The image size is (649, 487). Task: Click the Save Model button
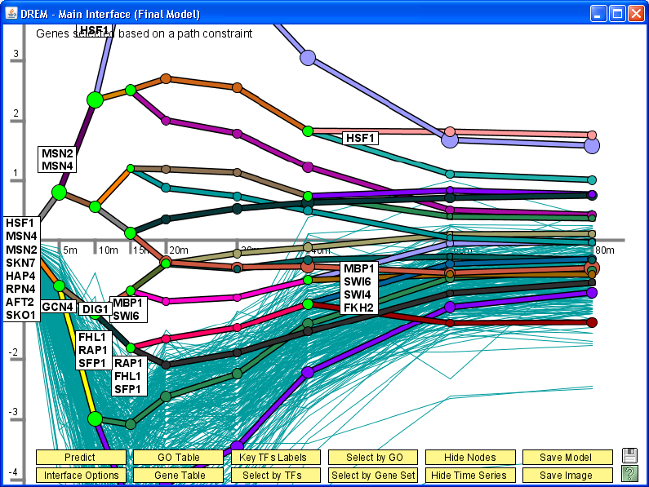point(567,457)
